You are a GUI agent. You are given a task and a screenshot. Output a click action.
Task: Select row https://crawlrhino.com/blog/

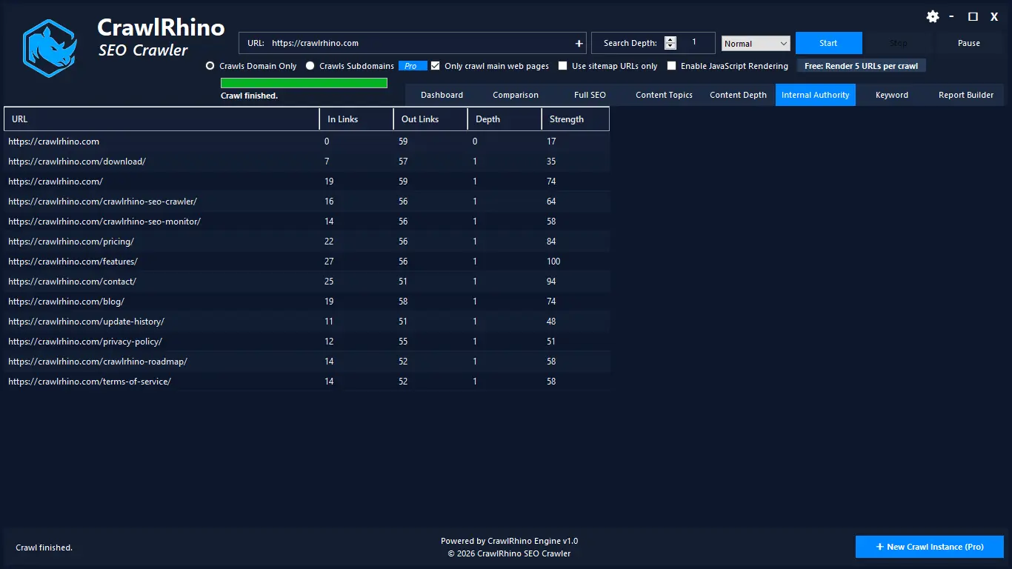pyautogui.click(x=307, y=302)
